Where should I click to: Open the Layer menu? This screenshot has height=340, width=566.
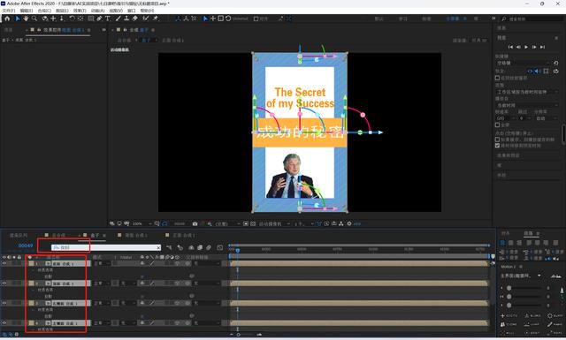tap(62, 11)
